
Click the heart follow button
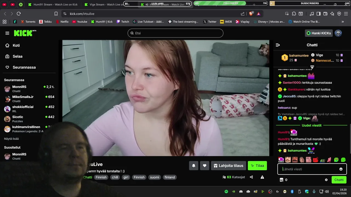tap(205, 166)
